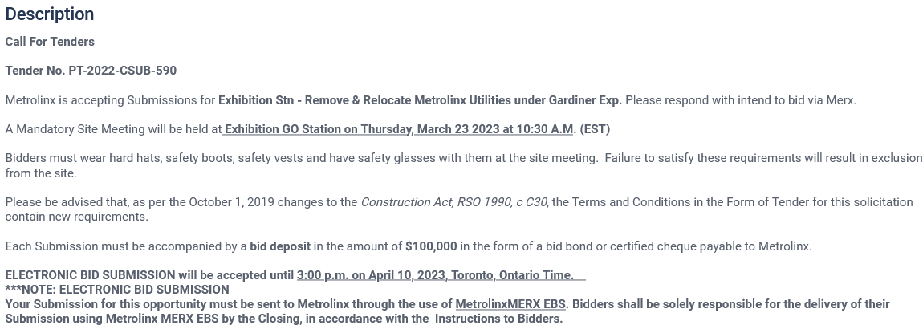
Task: Click the A Mandatory Site Meeting text
Action: (112, 129)
